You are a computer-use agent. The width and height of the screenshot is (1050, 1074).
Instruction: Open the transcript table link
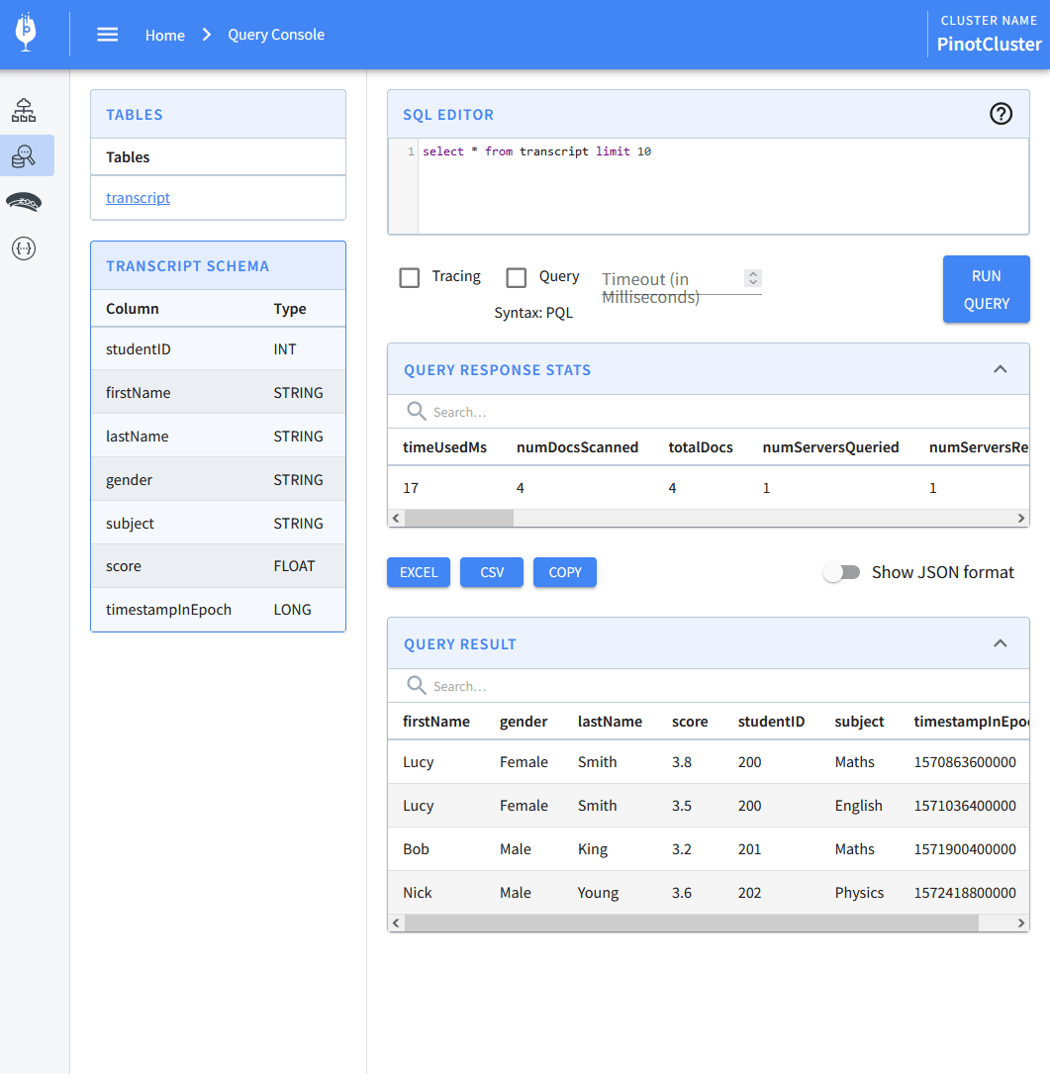click(138, 198)
